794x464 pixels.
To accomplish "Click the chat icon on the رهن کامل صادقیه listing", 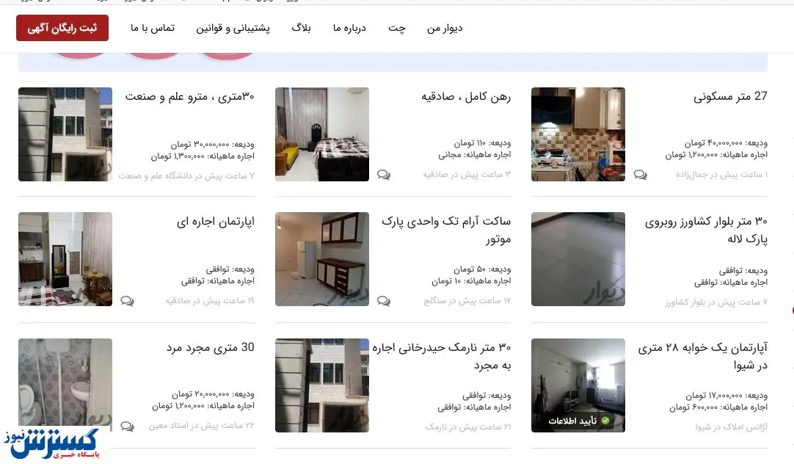I will 384,175.
